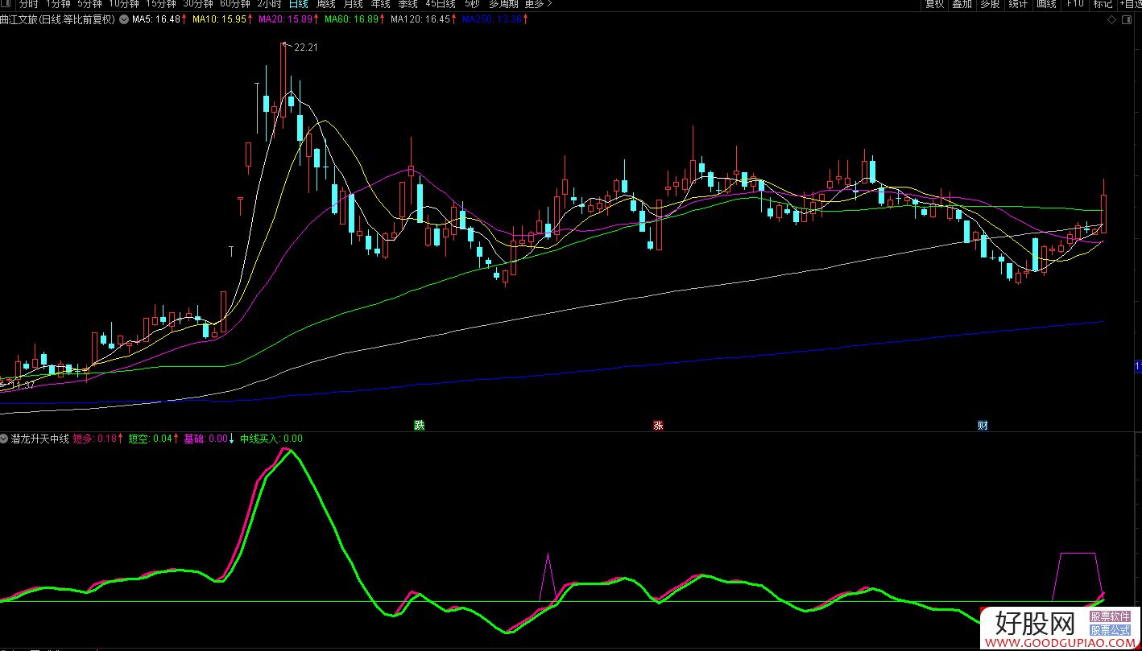Select the 10分钟 period tab

124,4
